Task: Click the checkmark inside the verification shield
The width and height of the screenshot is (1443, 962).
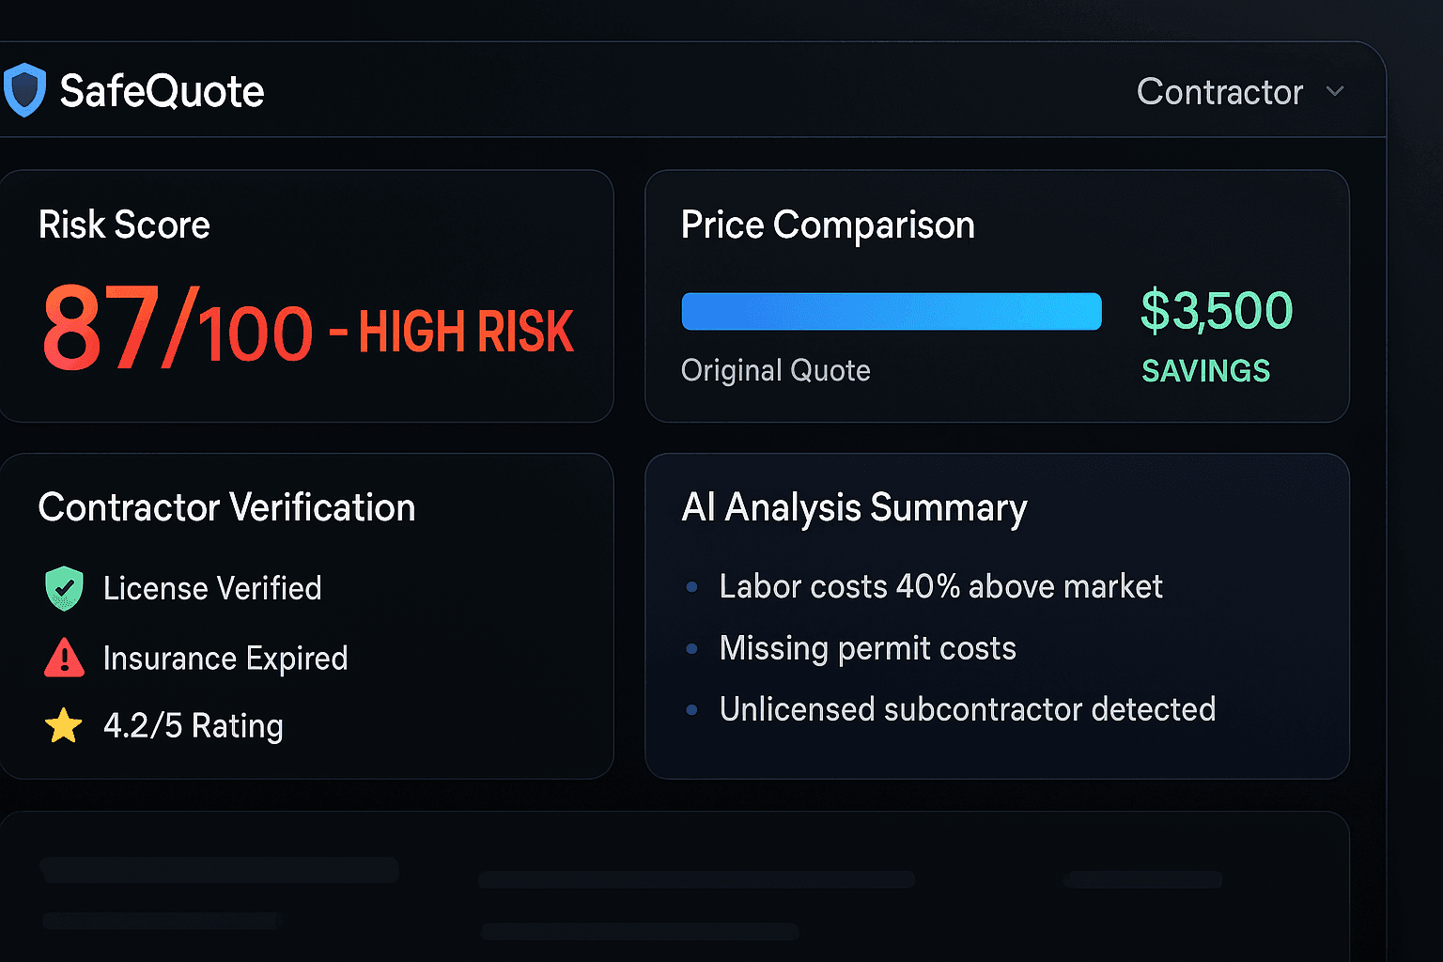Action: pos(64,588)
